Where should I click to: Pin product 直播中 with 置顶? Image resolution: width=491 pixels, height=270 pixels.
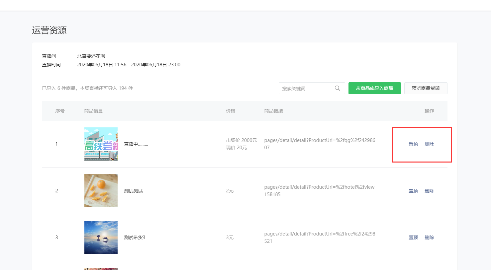413,144
